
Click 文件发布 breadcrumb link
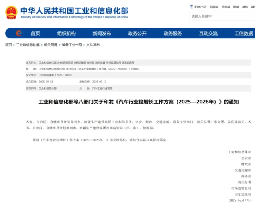93,45
